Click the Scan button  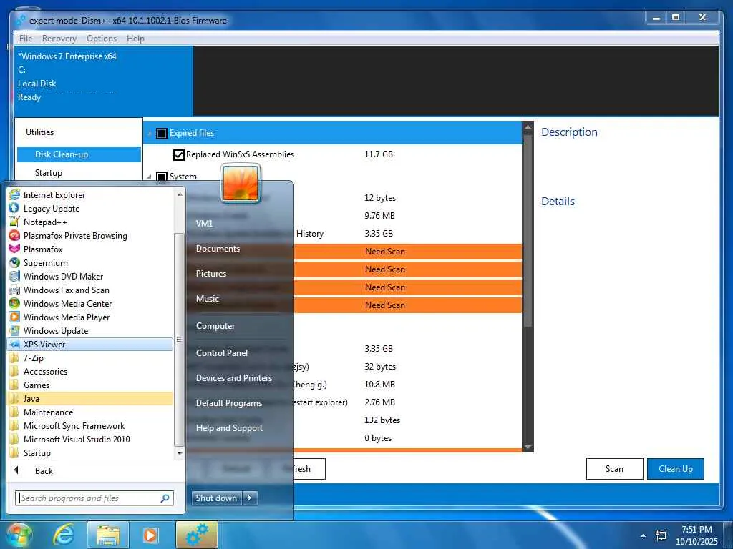click(614, 469)
